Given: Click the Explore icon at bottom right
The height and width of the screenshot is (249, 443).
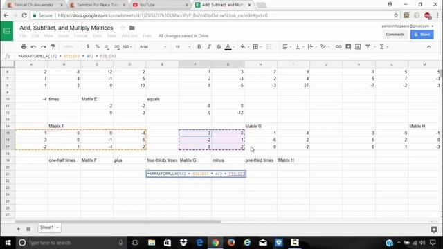Looking at the screenshot, I should point(434,230).
